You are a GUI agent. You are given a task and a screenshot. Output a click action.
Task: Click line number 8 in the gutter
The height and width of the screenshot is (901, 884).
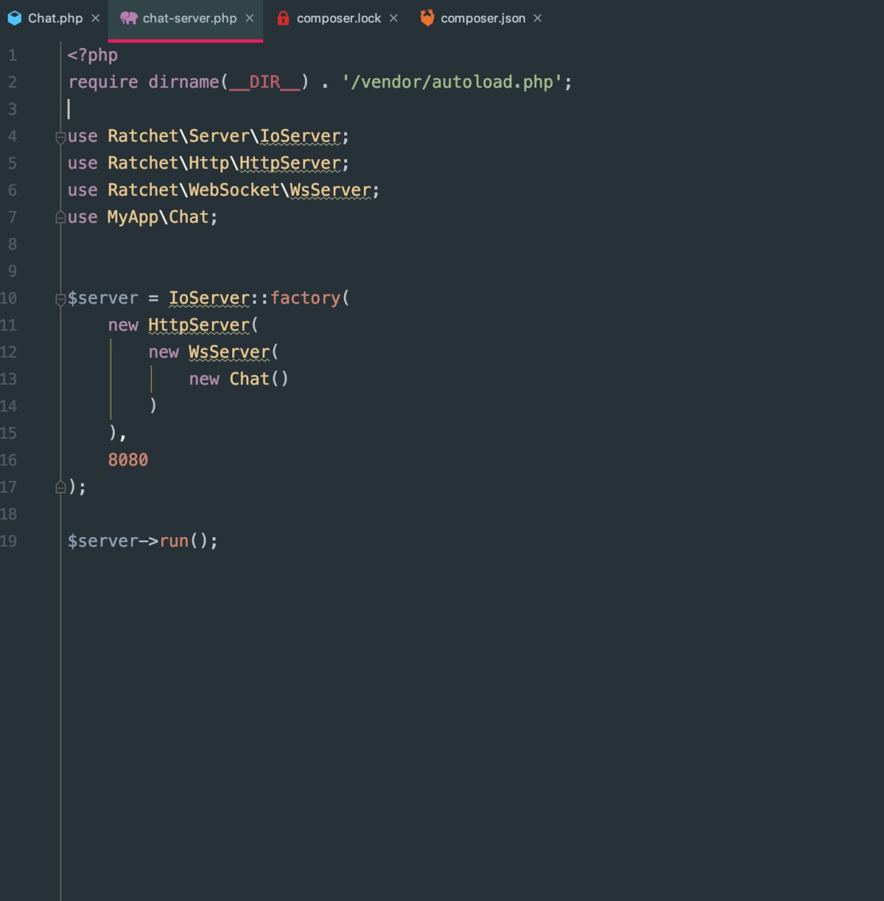tap(12, 244)
